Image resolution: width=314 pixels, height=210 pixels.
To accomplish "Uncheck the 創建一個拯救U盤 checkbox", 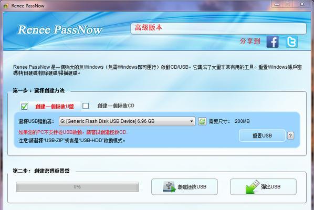I will tap(25, 106).
